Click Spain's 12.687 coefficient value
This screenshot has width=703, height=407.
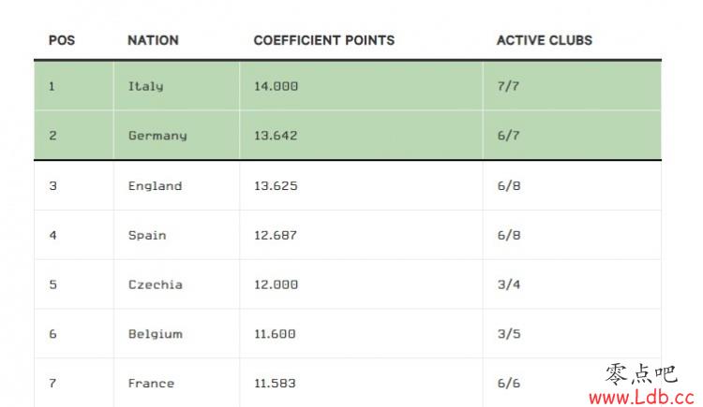tap(276, 235)
